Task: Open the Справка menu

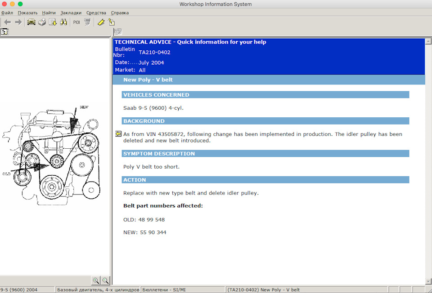Action: 120,13
